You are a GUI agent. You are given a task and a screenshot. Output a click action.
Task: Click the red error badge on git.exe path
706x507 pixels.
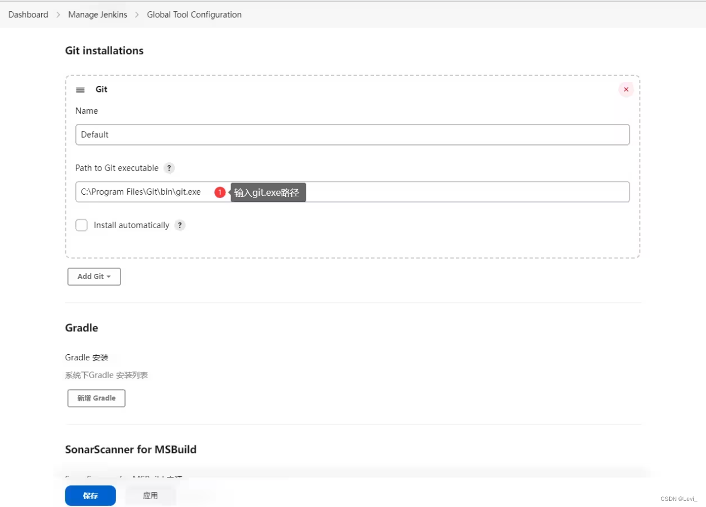pyautogui.click(x=220, y=192)
